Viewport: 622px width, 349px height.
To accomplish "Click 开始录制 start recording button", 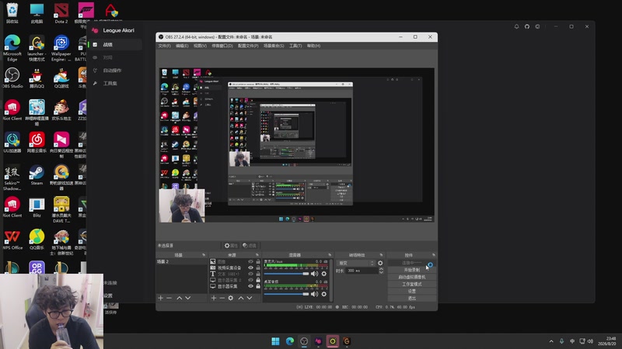I will point(412,270).
